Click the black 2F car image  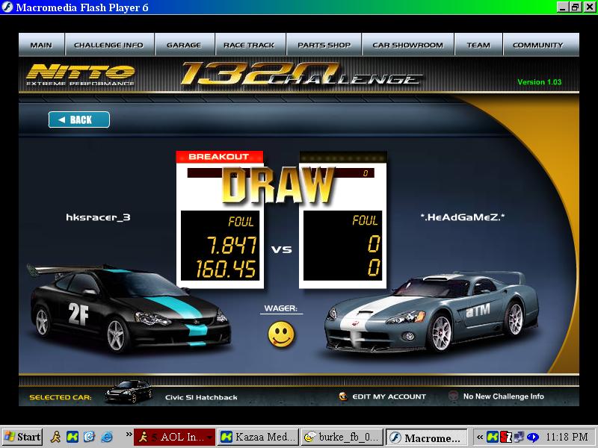[x=129, y=308]
